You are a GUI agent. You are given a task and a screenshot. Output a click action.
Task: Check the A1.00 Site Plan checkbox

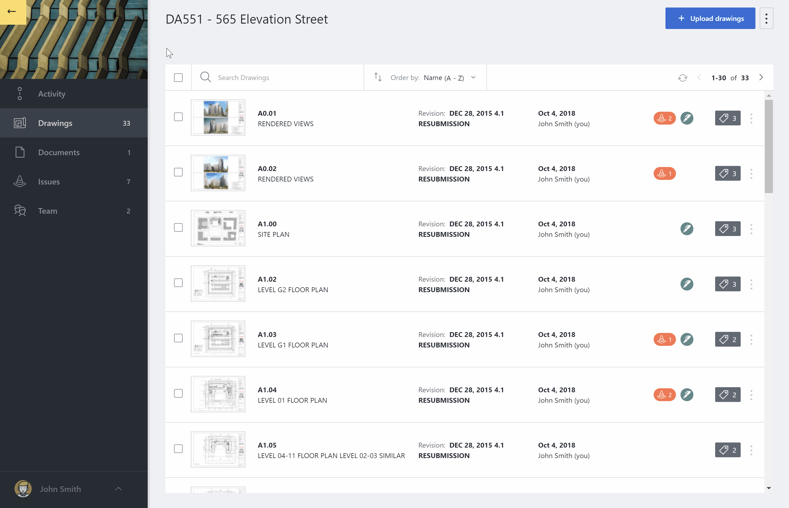click(x=178, y=228)
